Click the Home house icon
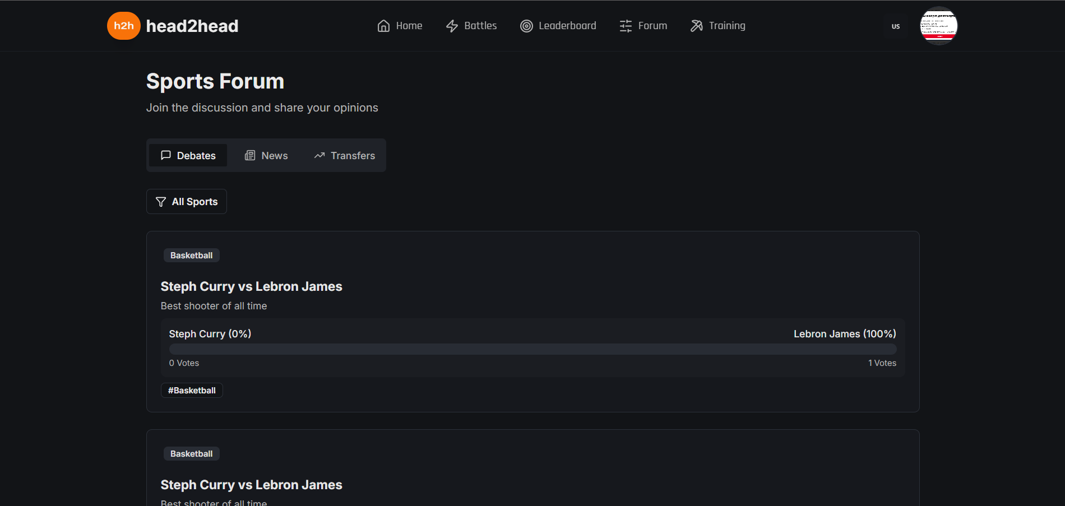 click(x=383, y=26)
